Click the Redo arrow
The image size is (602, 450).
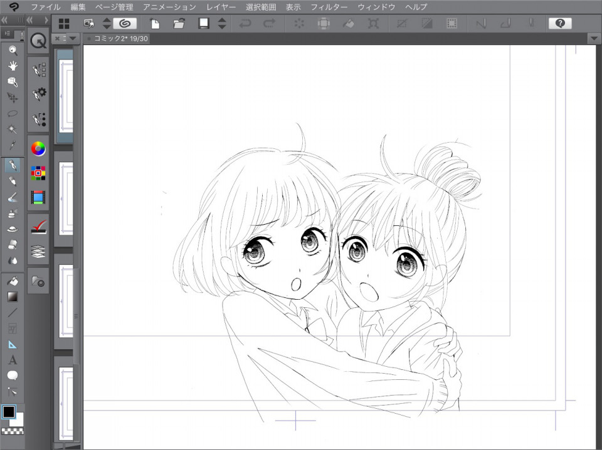[x=269, y=24]
